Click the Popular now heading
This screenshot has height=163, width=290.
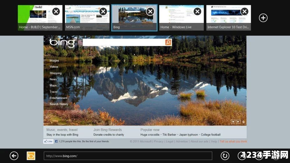click(x=150, y=130)
